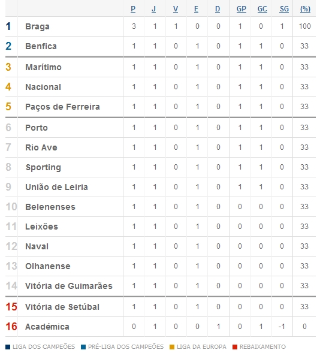
Task: Select the Benfica team name
Action: point(41,46)
